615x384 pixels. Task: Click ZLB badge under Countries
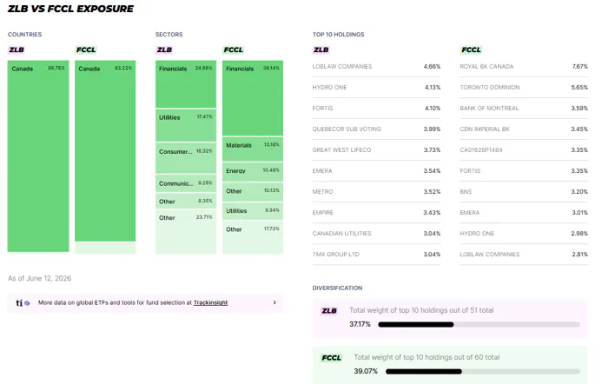pos(17,50)
